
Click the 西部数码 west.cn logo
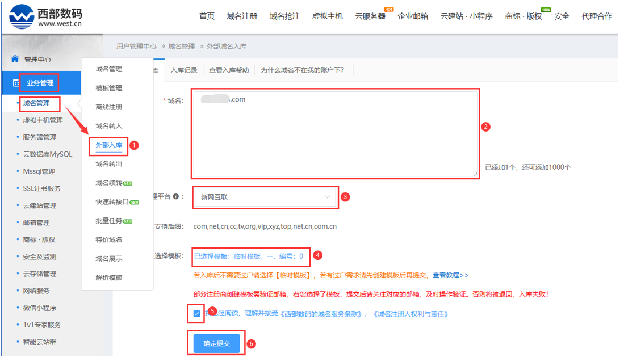[45, 16]
